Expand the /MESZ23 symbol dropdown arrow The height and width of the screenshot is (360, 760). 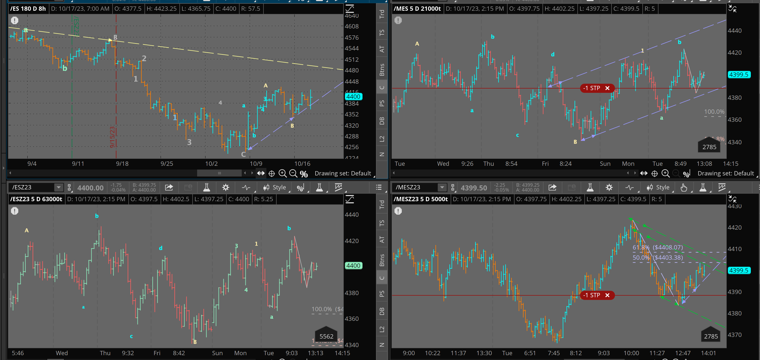442,187
